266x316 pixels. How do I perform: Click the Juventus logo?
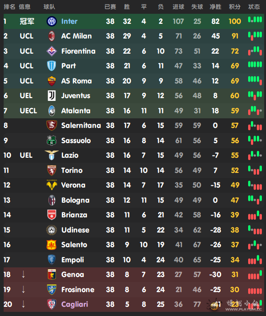click(52, 95)
